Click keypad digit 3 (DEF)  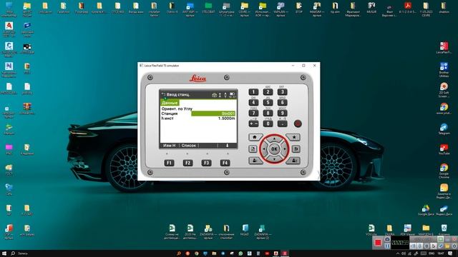pos(282,92)
